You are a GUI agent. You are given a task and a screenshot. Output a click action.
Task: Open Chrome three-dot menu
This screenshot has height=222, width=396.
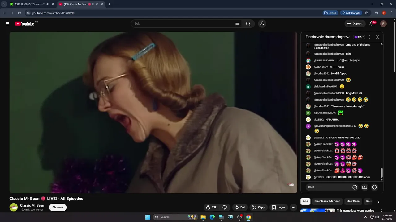(x=391, y=13)
